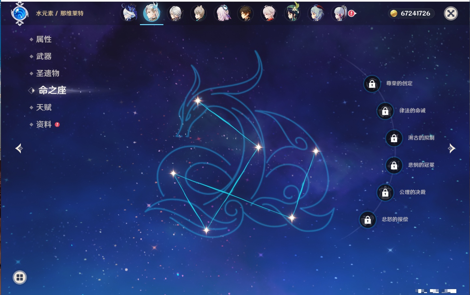This screenshot has height=295, width=470.
Task: Choose Venti's portrait with the green hat
Action: pos(293,13)
